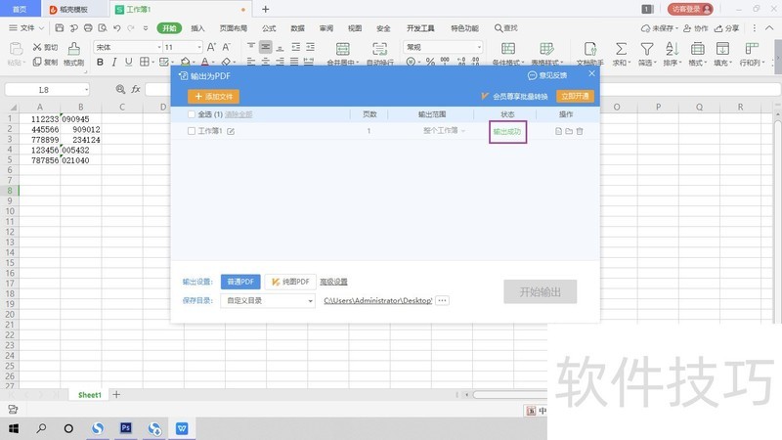Open print preview icon
782x440 pixels.
103,28
